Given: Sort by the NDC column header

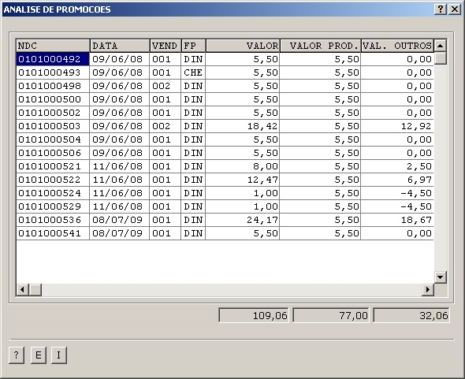Looking at the screenshot, I should [53, 46].
